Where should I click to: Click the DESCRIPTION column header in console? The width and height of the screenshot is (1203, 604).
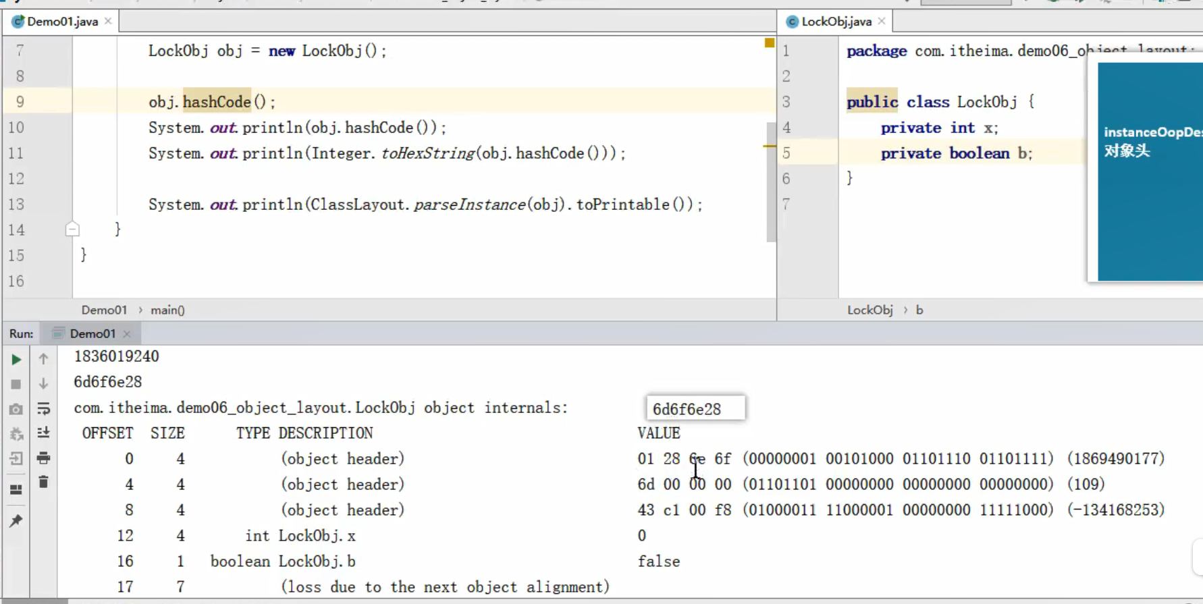[x=325, y=433]
